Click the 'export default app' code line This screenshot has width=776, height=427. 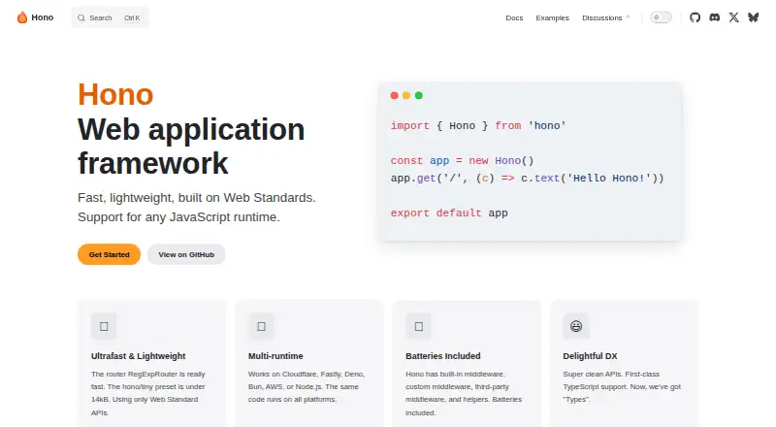[449, 213]
